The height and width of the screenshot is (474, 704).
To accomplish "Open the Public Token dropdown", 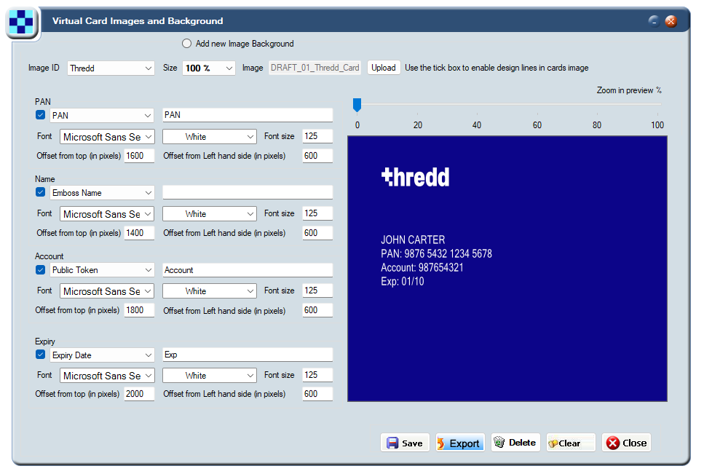I will pos(101,270).
